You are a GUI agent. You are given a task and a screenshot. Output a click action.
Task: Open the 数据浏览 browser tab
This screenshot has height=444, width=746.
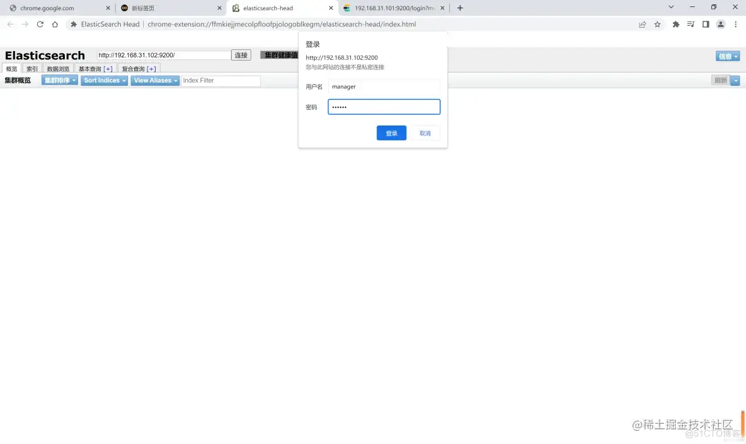[x=58, y=69]
